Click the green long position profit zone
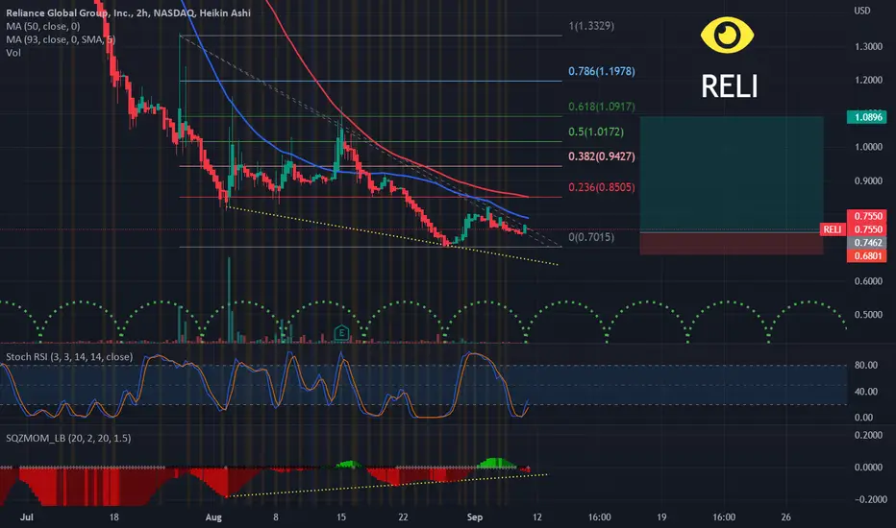Screen dimensions: 896x528 coord(732,174)
